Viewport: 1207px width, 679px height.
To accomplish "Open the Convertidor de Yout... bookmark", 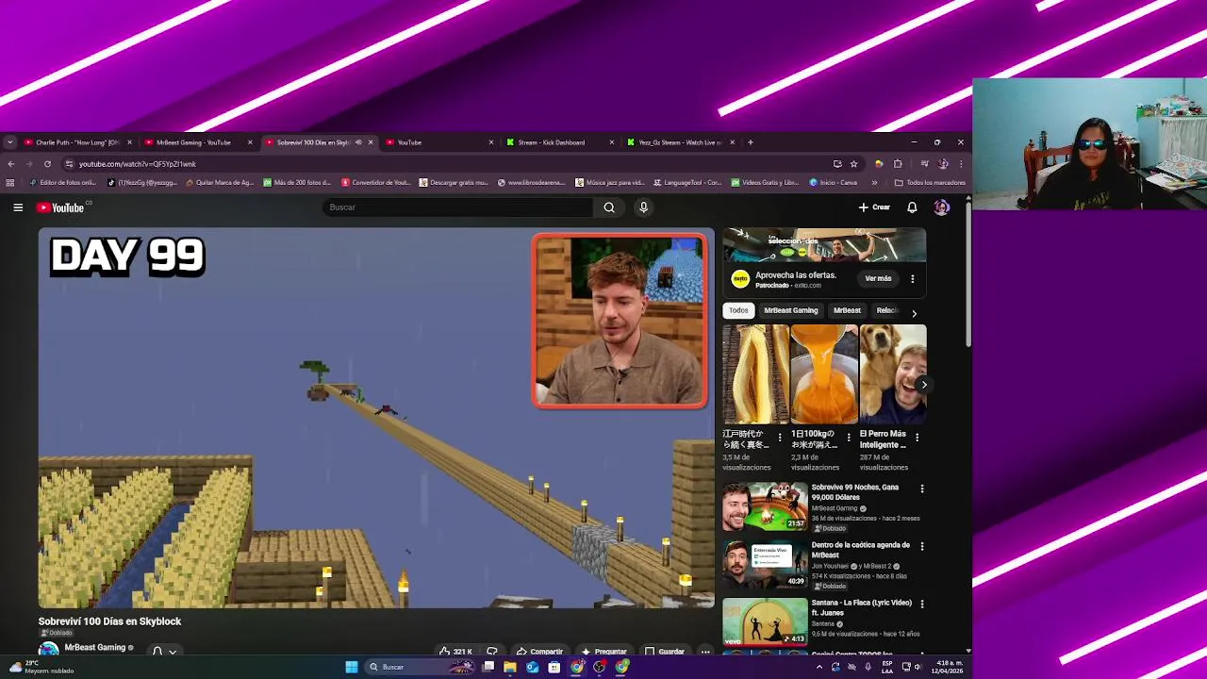I will pos(375,183).
